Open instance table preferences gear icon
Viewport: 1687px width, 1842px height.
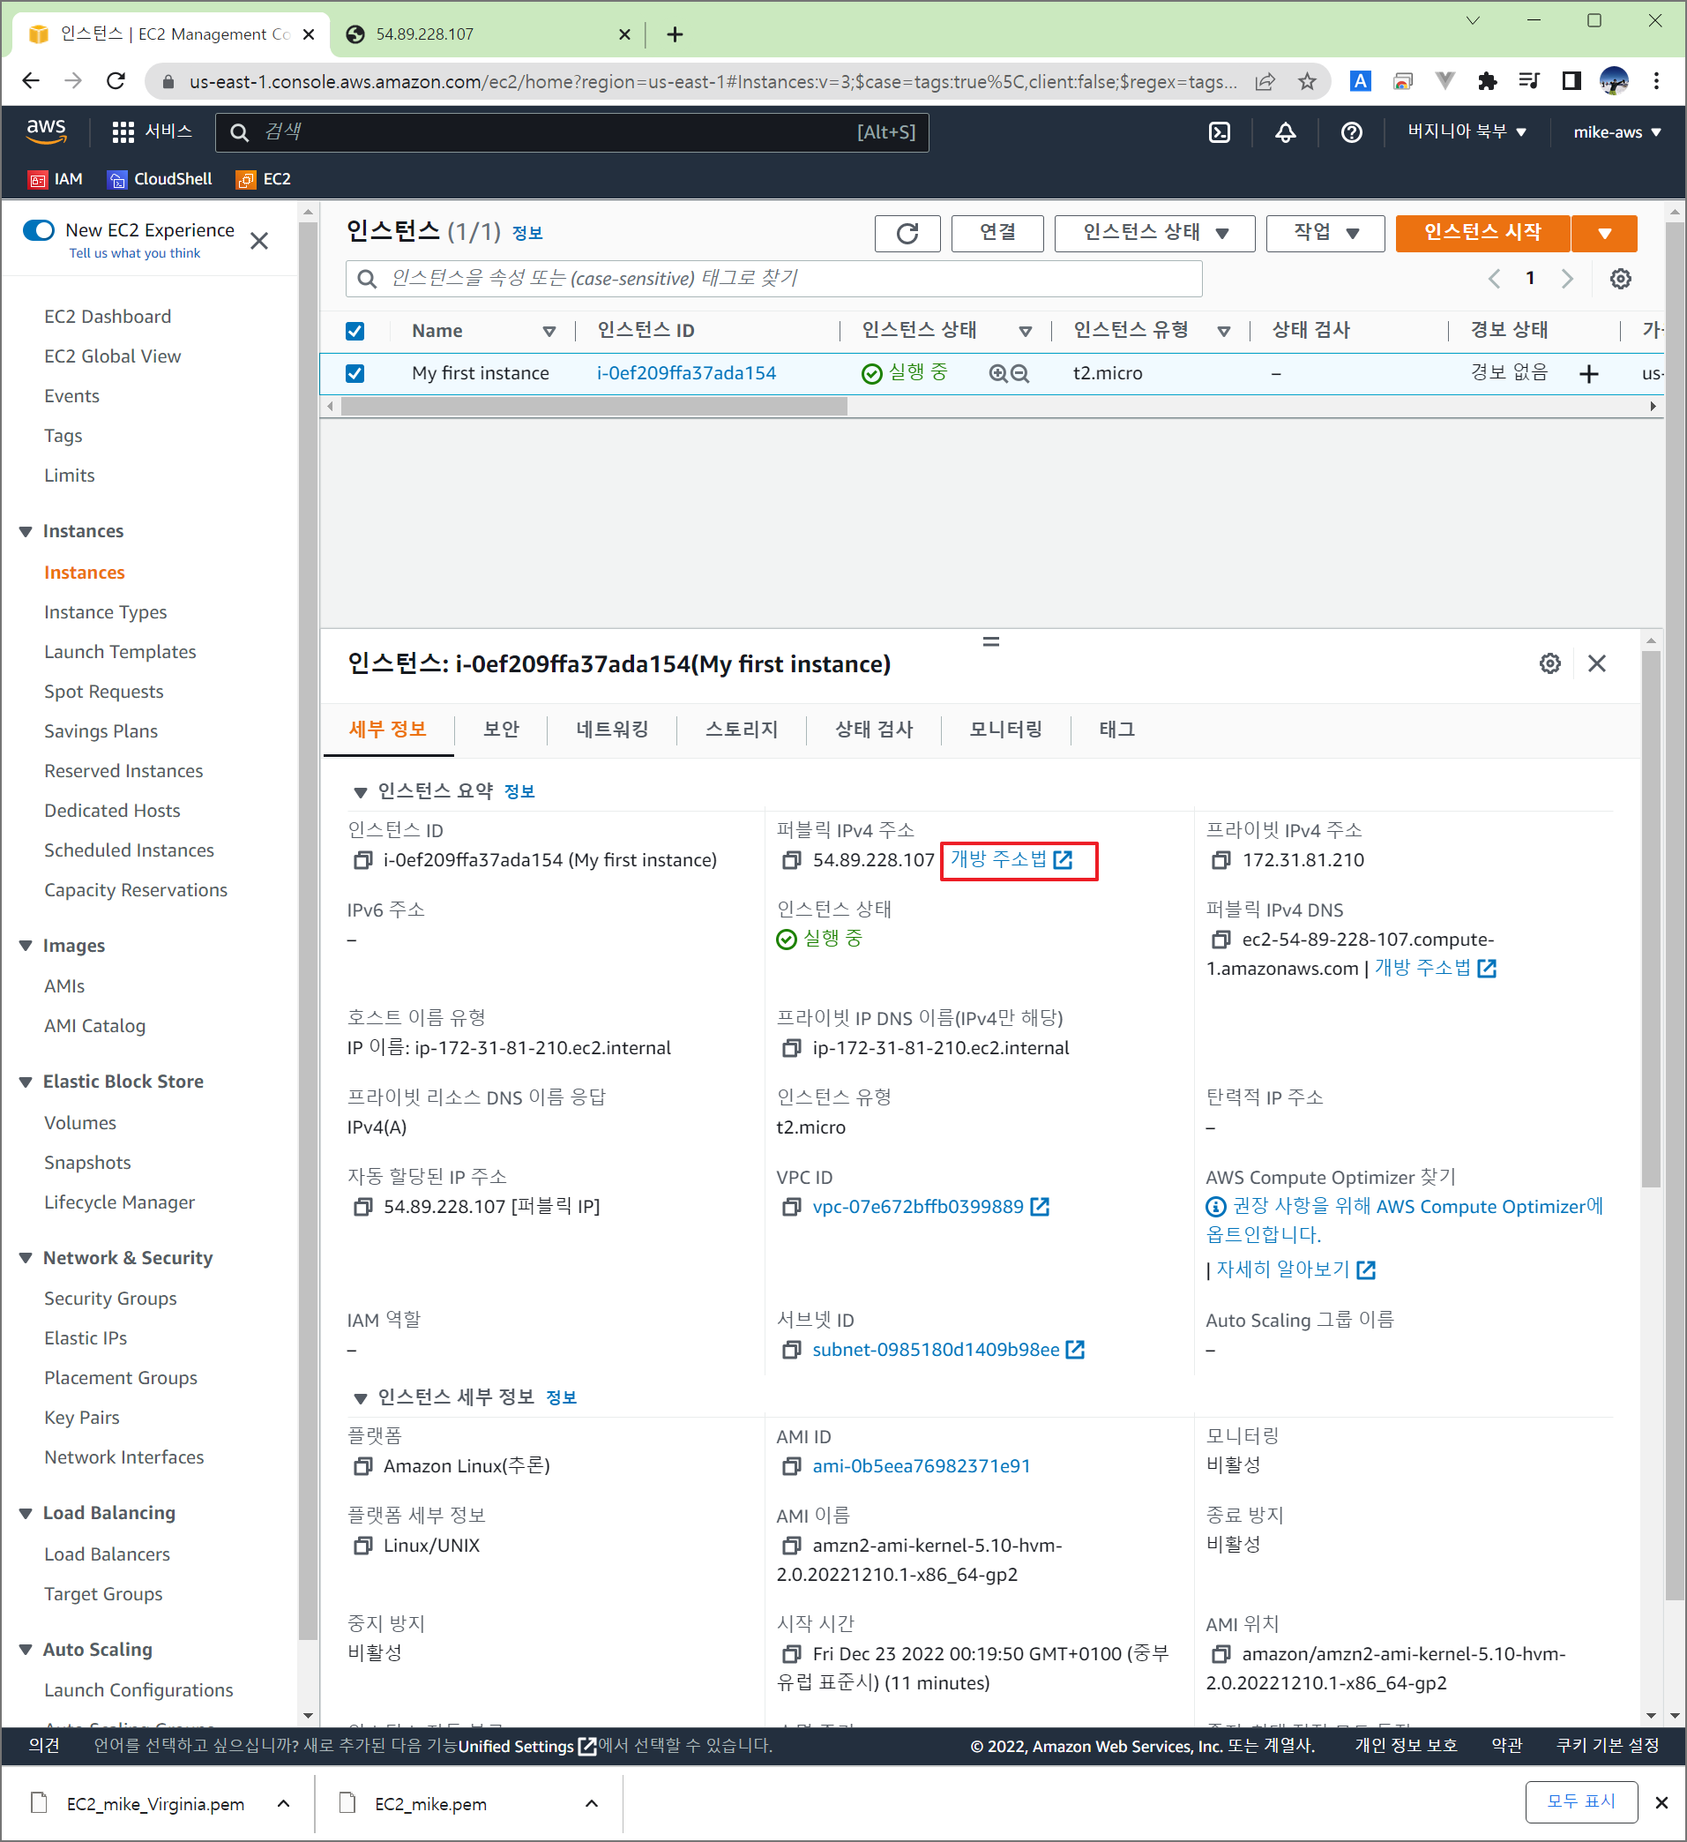tap(1620, 279)
